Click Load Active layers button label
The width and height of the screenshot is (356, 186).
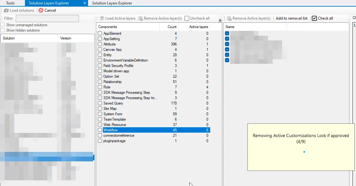point(120,18)
